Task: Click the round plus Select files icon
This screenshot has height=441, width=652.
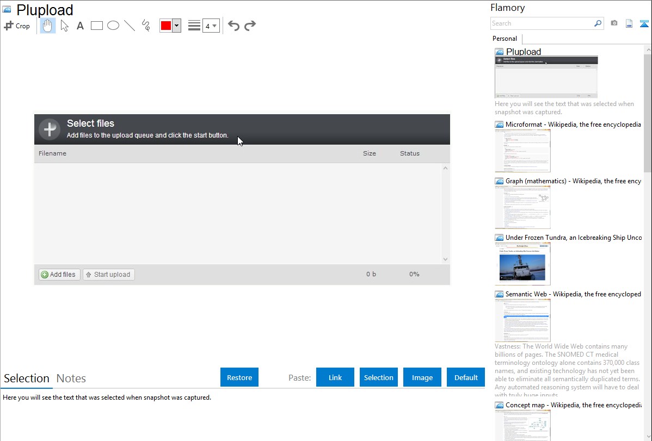Action: [x=50, y=129]
